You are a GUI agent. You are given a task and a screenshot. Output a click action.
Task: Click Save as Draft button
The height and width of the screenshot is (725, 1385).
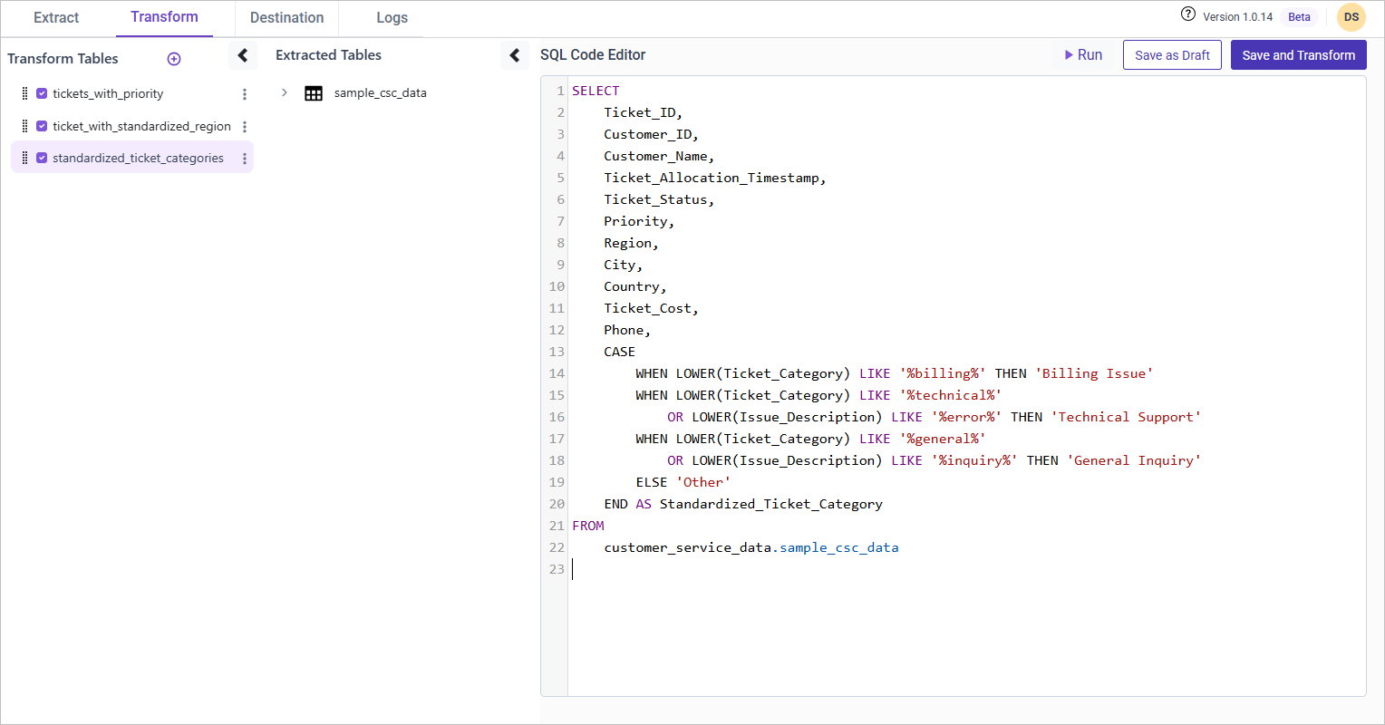(1172, 55)
